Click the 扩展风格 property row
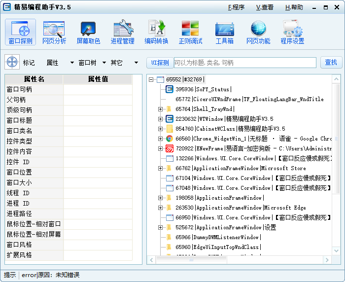This screenshot has width=345, height=282. (69, 255)
